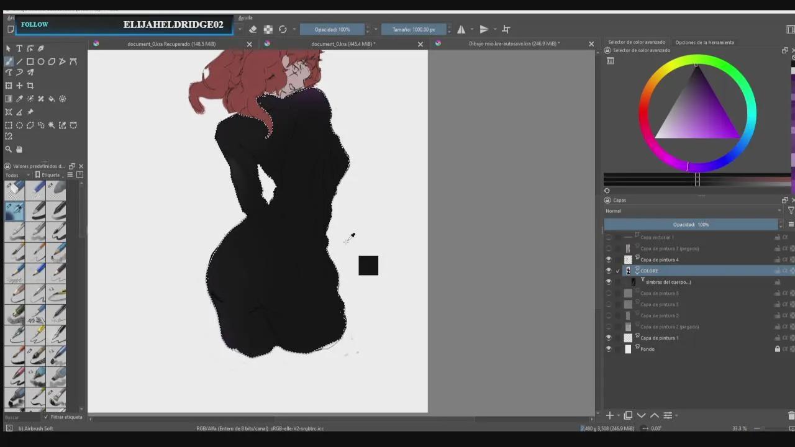The width and height of the screenshot is (795, 447).
Task: Select the Measure tool
Action: click(x=19, y=112)
